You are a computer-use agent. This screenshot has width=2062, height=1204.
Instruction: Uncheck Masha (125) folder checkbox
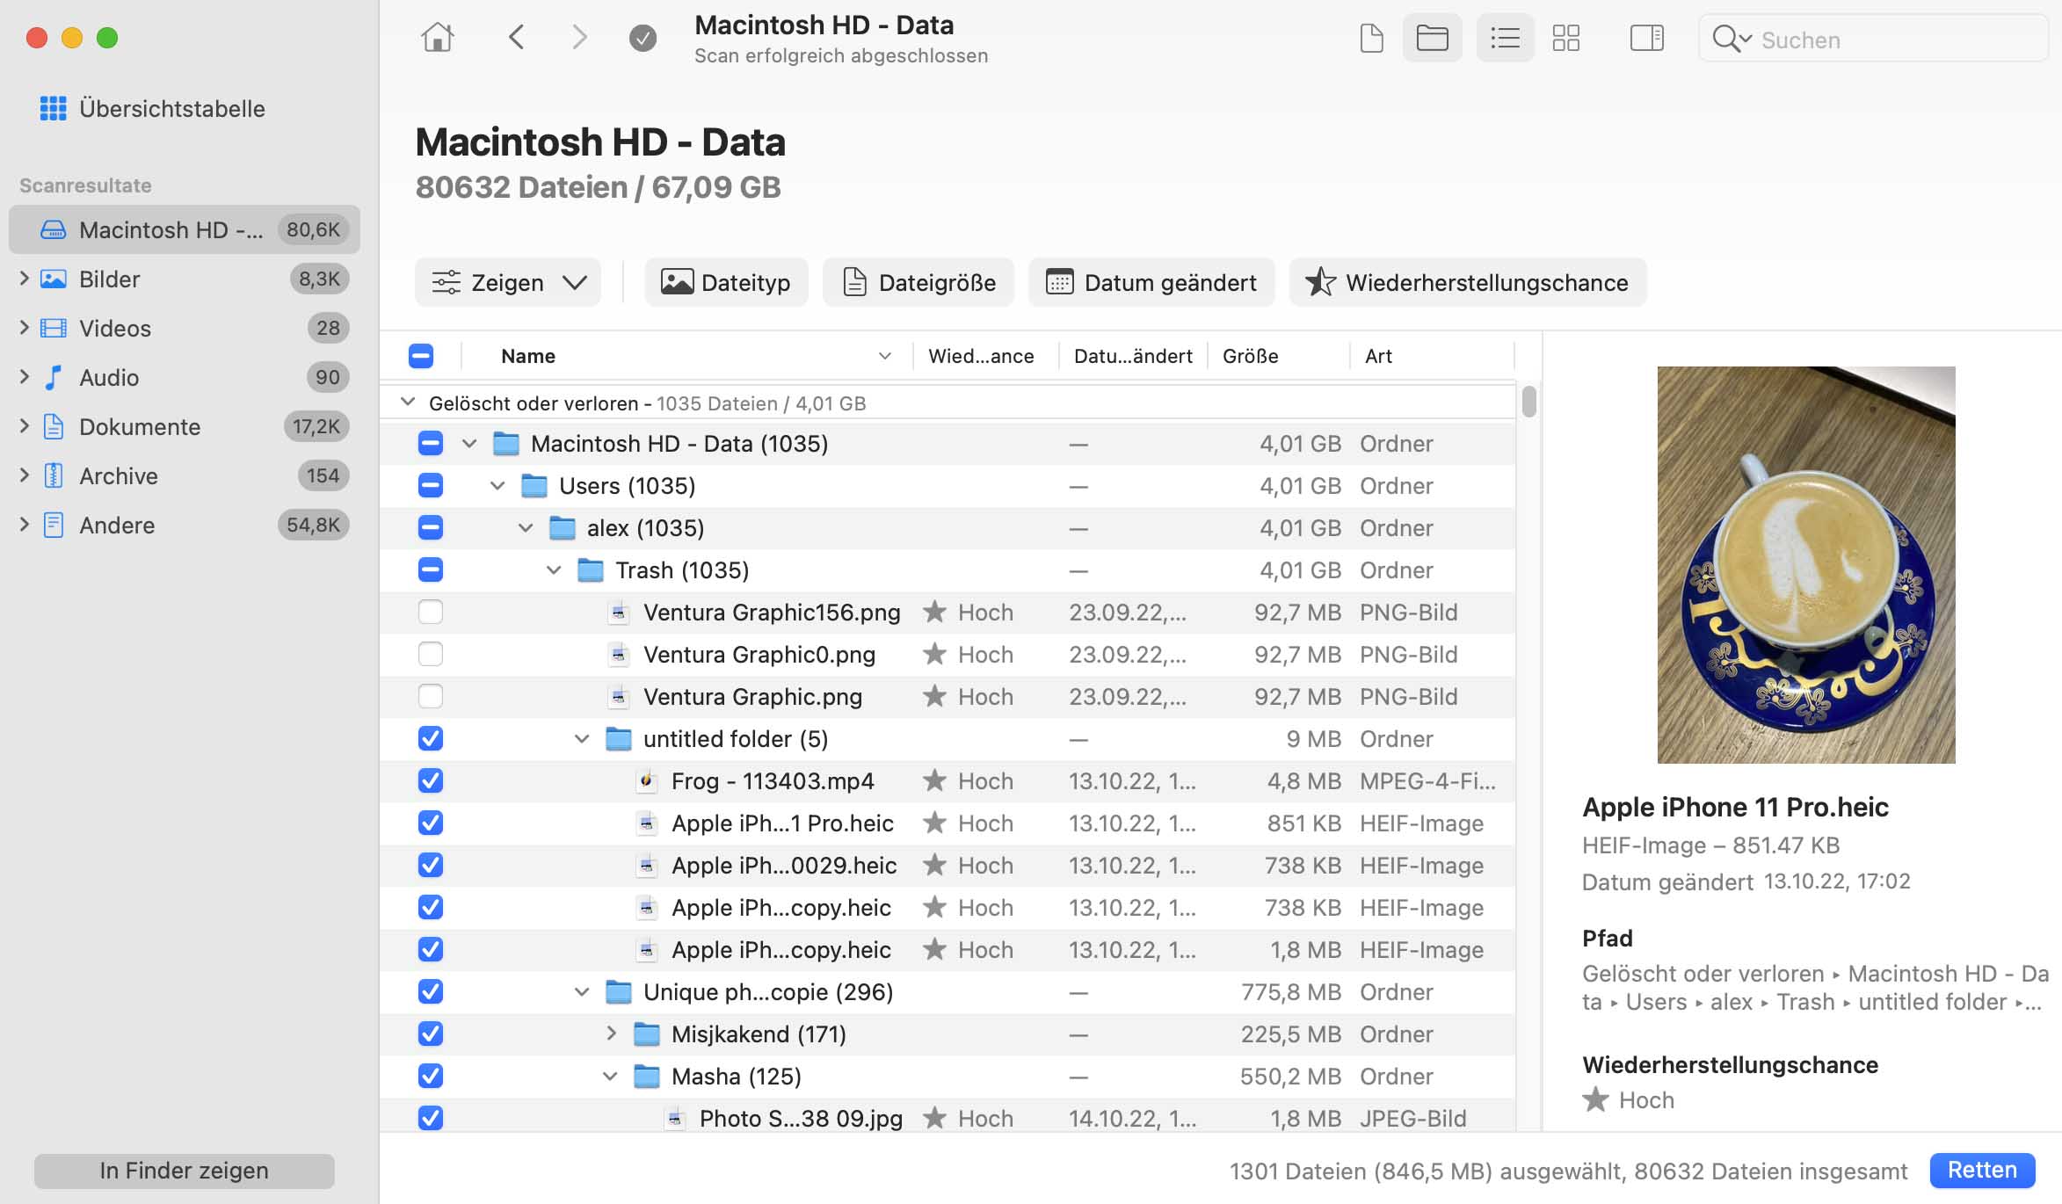click(431, 1076)
